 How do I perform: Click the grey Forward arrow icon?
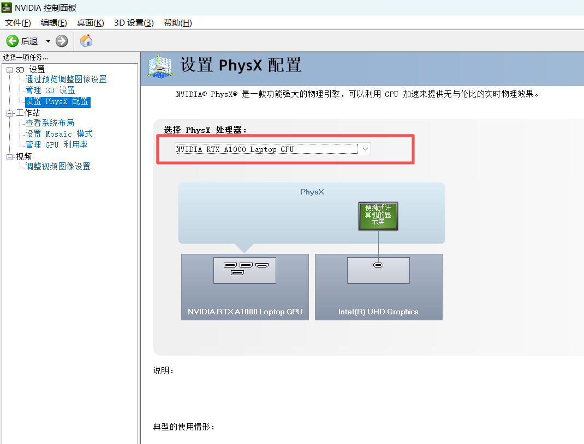[62, 41]
